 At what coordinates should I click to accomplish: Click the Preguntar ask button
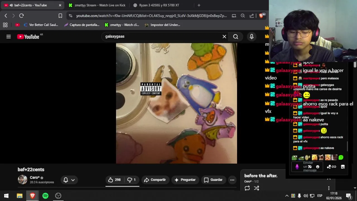pyautogui.click(x=185, y=180)
